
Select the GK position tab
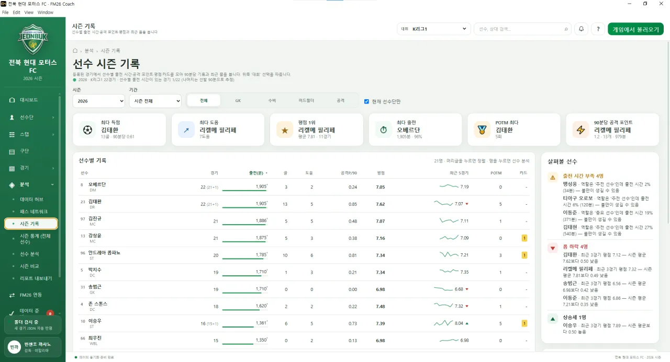(x=238, y=100)
